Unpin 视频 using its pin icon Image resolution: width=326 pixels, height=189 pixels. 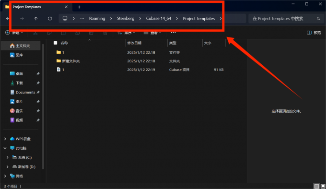(38, 120)
